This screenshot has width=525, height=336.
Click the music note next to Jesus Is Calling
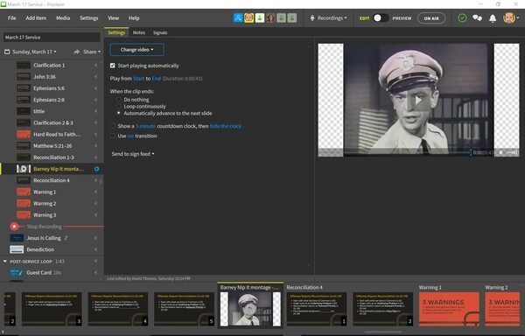click(66, 238)
